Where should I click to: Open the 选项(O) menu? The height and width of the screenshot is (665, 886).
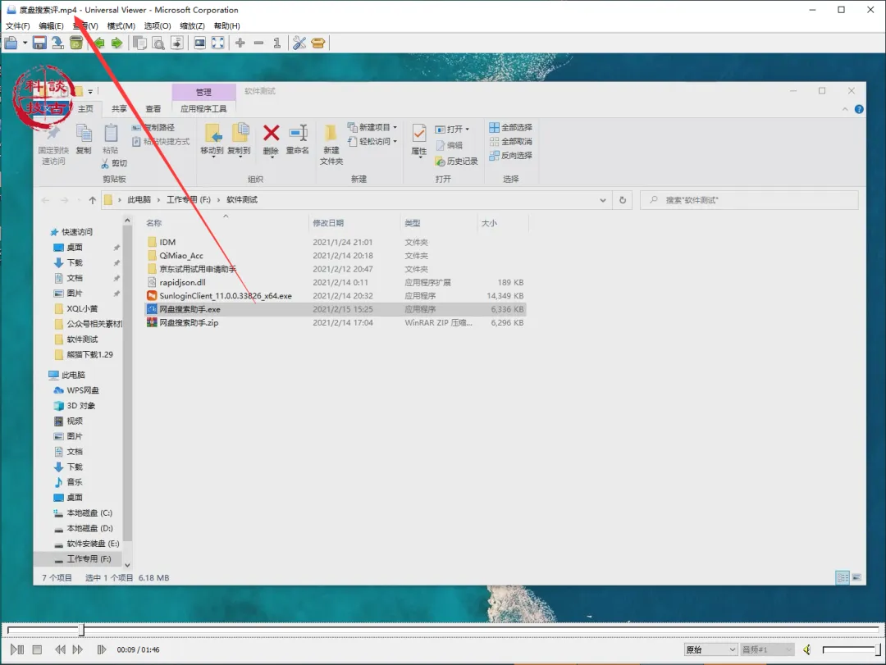click(x=157, y=26)
